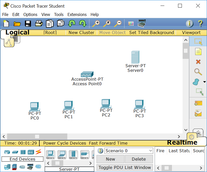Add a Simple PDU envelope

(198, 103)
